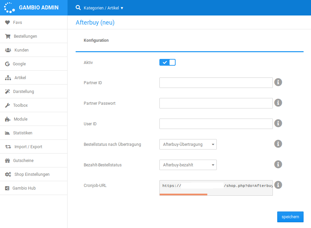Image resolution: width=311 pixels, height=228 pixels.
Task: Open the Konfiguration tab
Action: (x=96, y=40)
